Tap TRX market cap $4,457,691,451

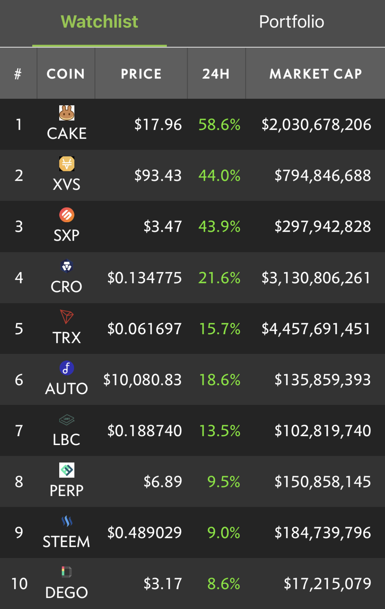[316, 329]
